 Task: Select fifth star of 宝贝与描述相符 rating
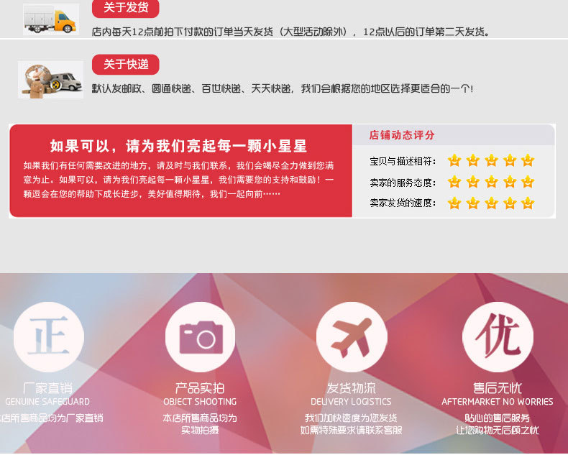click(x=528, y=160)
